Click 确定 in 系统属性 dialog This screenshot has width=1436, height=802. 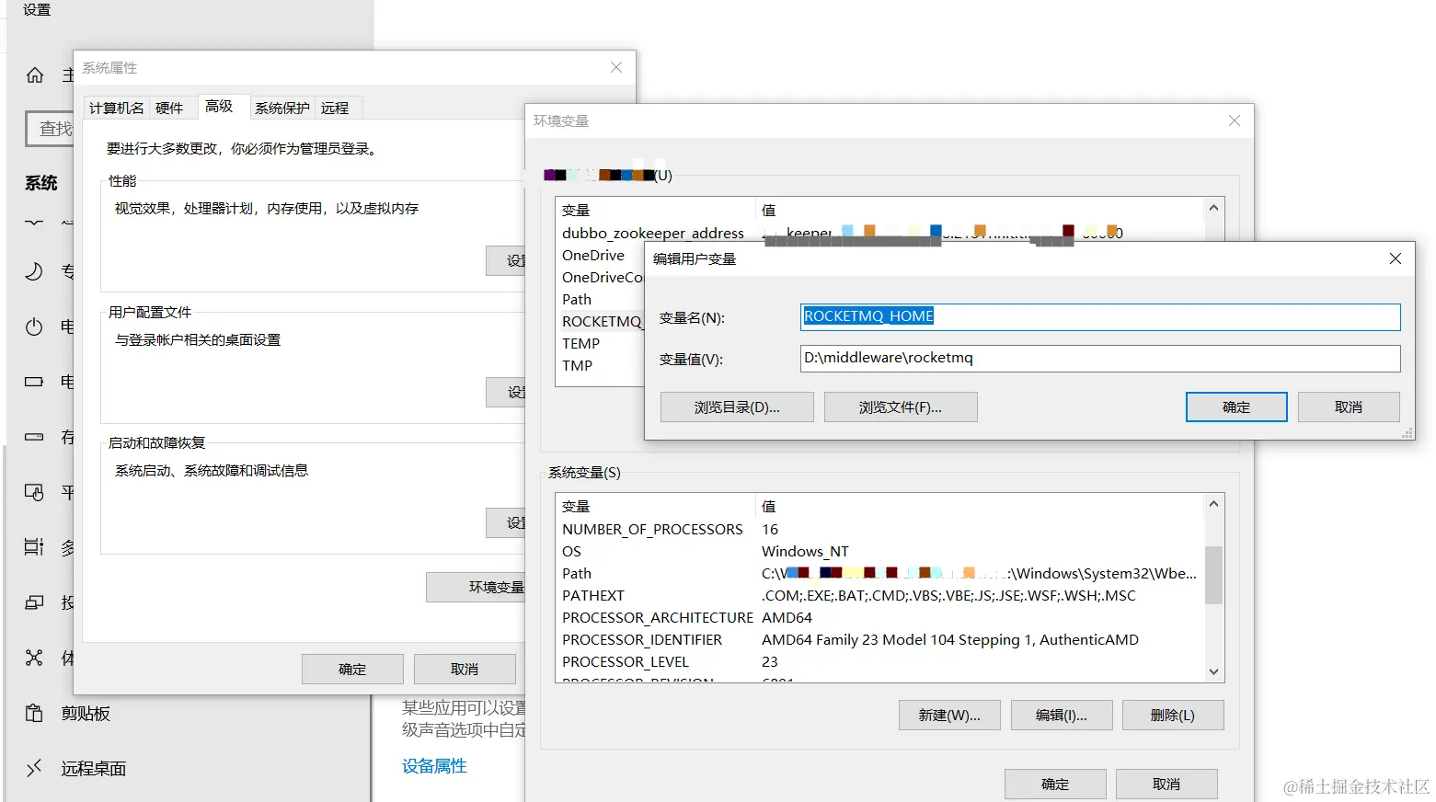pyautogui.click(x=352, y=669)
